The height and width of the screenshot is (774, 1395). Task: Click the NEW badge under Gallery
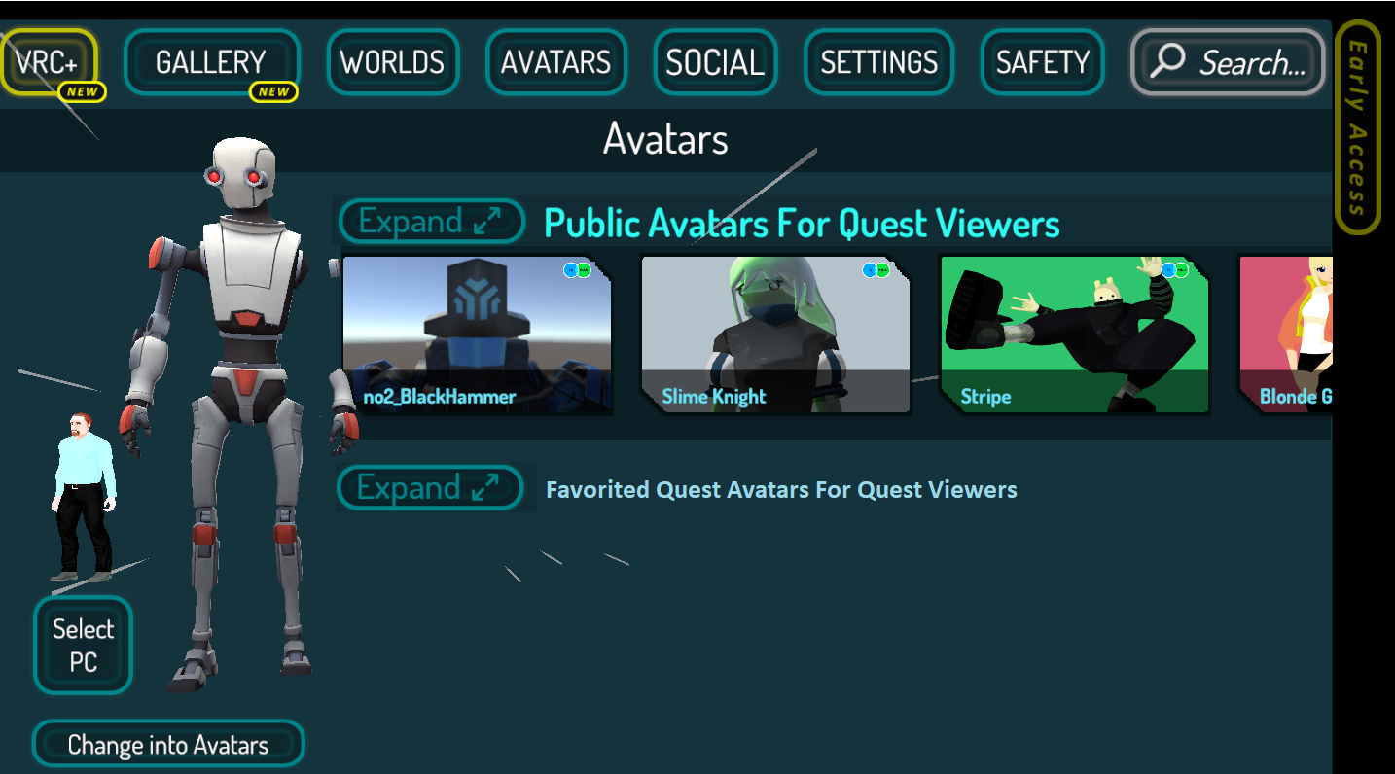pyautogui.click(x=273, y=91)
